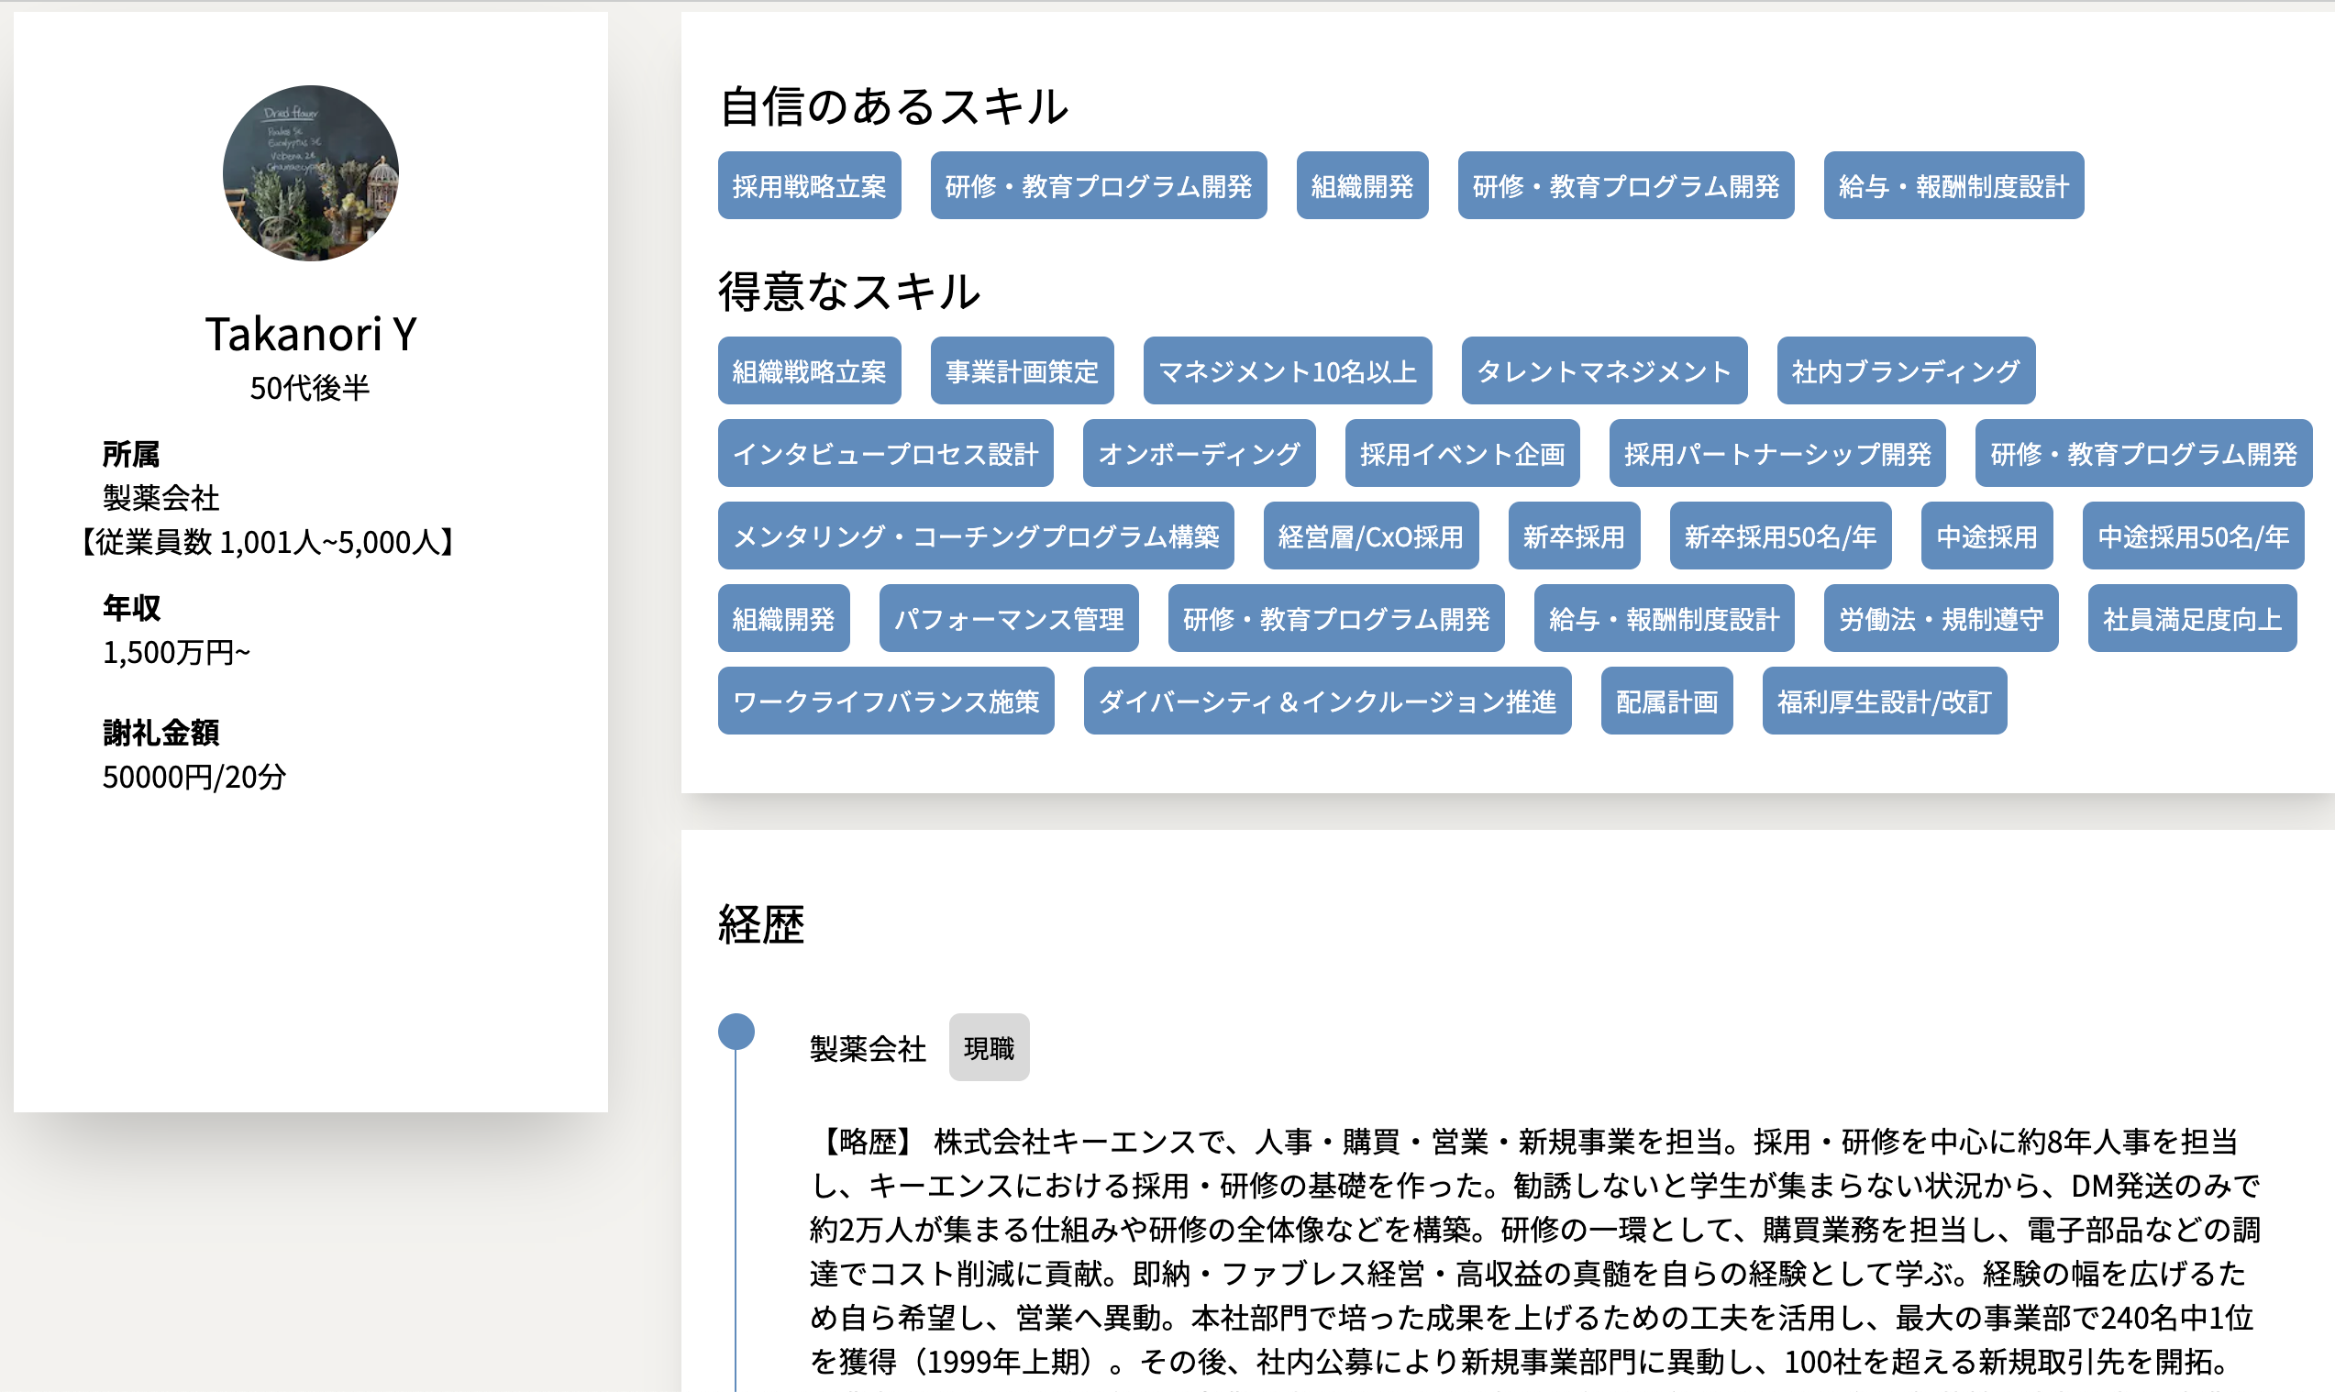This screenshot has width=2335, height=1392.
Task: Click the 労働法・規制遵守 tag
Action: [1939, 619]
